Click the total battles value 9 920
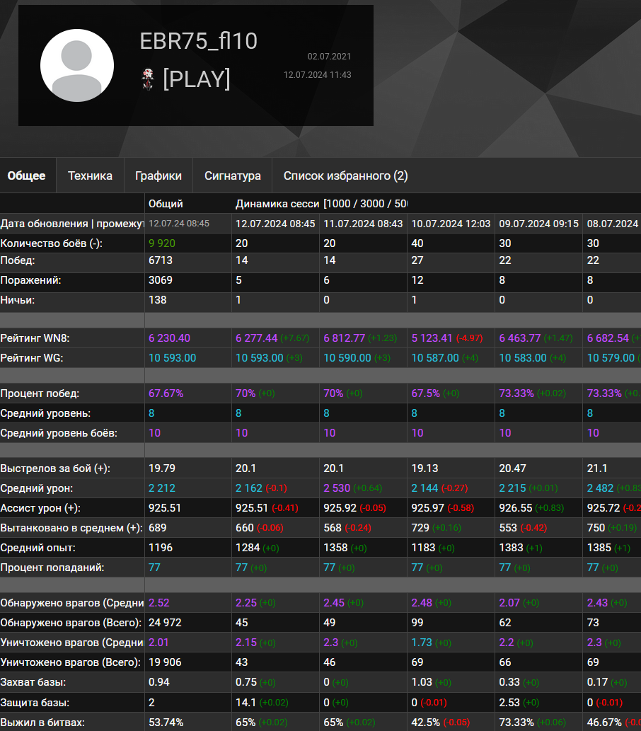This screenshot has width=641, height=731. pos(162,243)
